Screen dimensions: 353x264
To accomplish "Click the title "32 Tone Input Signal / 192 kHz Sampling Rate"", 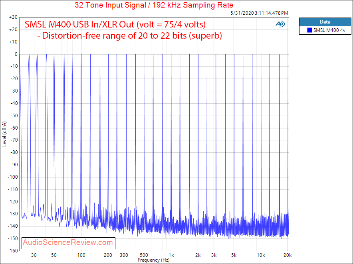I will (x=154, y=5).
